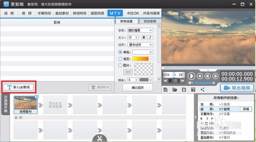Image resolution: width=256 pixels, height=142 pixels.
Task: Toggle italic text with I button
Action: point(150,37)
